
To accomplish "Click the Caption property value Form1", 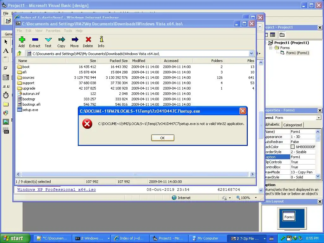I will (x=303, y=157).
